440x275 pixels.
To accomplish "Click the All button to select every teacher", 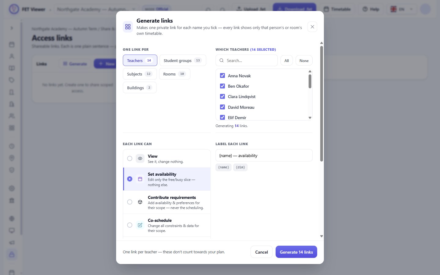I will coord(287,61).
